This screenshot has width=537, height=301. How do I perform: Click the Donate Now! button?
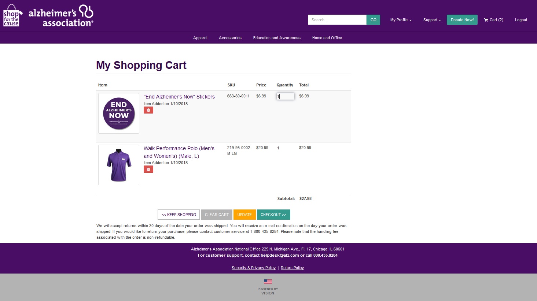(x=462, y=20)
